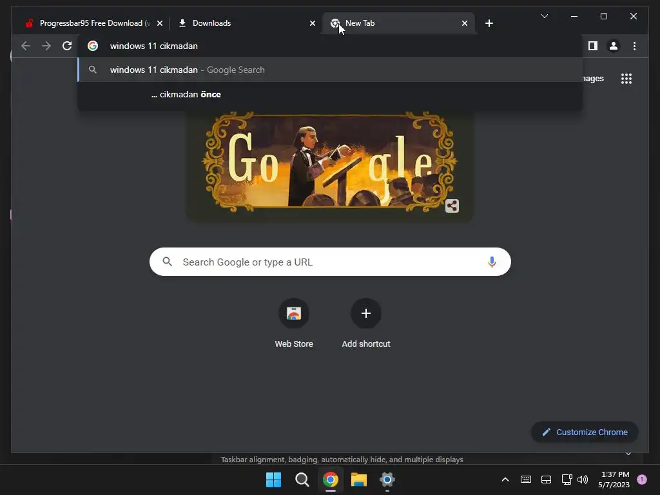
Task: Open the notification badge in the tray
Action: [x=642, y=480]
